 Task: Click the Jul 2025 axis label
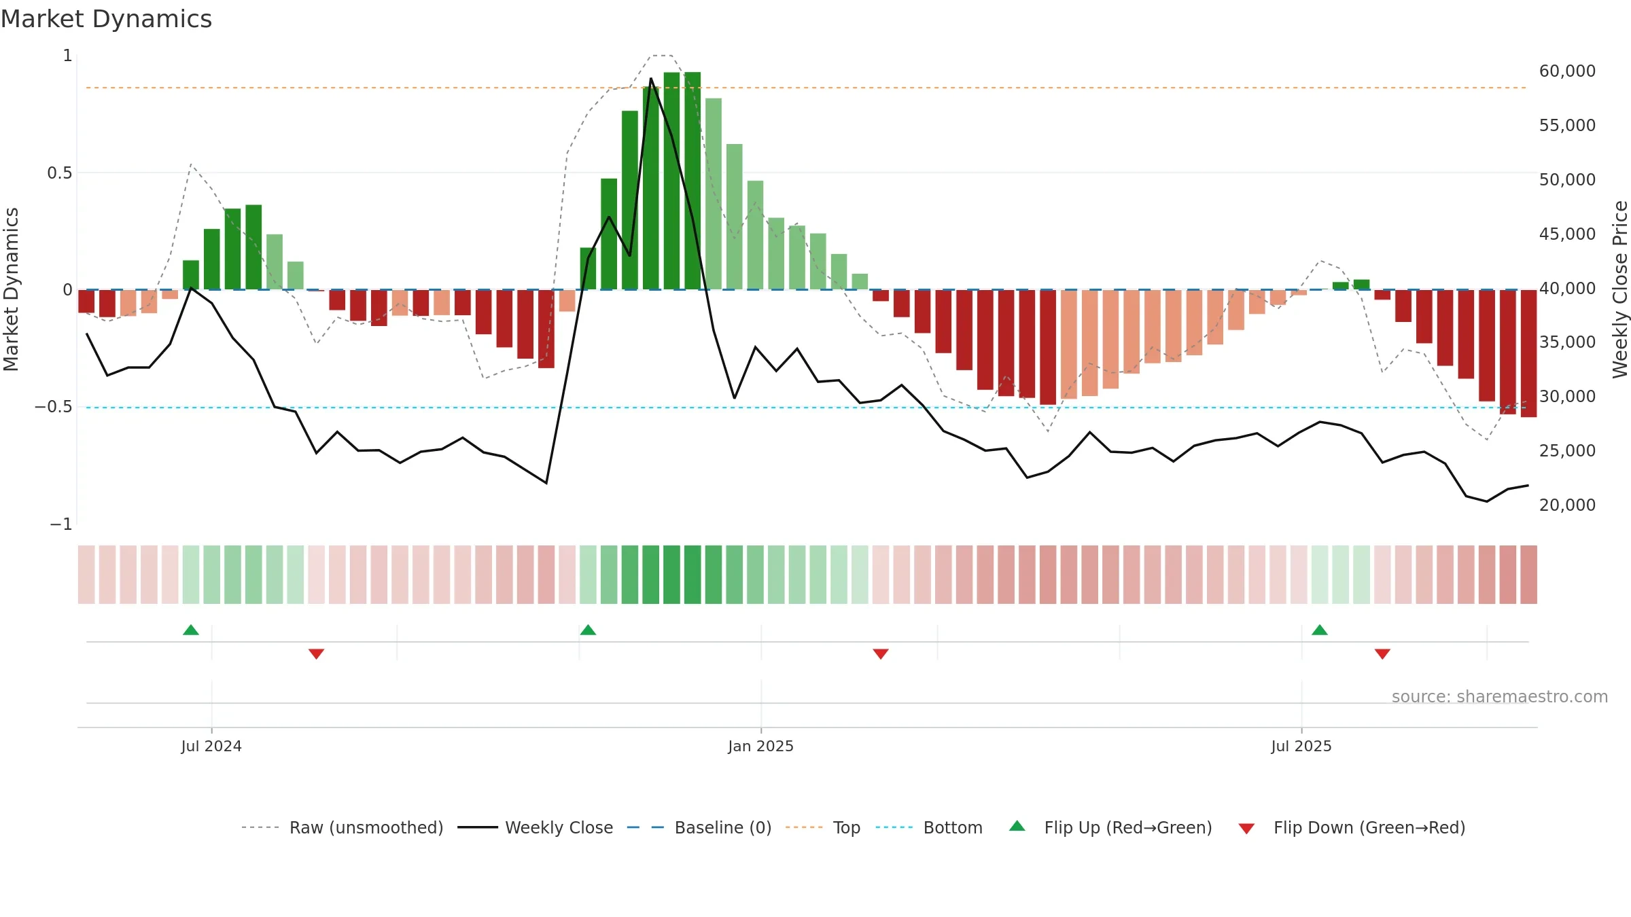(x=1301, y=746)
